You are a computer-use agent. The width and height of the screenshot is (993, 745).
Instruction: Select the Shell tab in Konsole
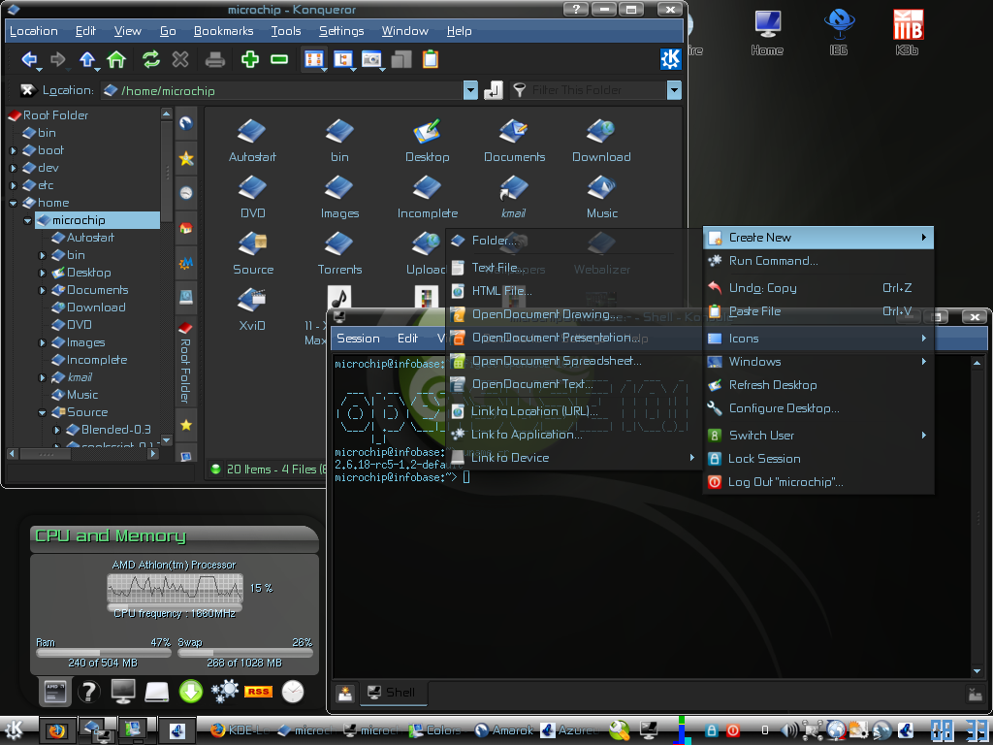coord(393,693)
